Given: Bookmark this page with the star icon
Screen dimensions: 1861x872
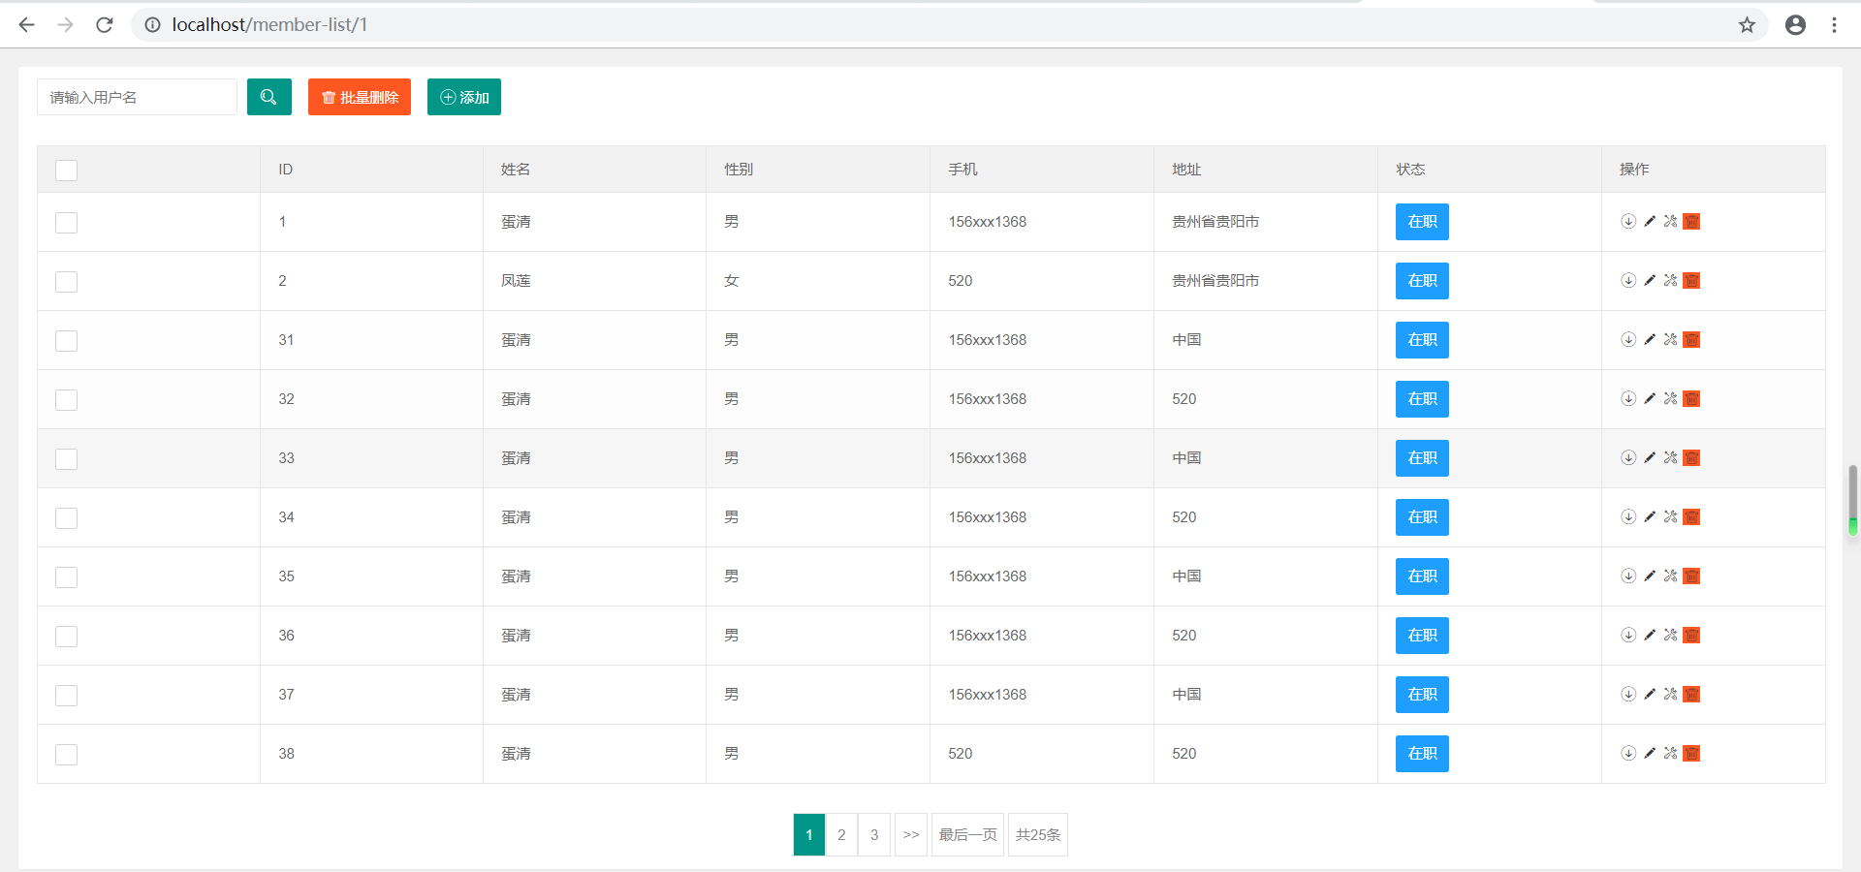Looking at the screenshot, I should [1747, 25].
